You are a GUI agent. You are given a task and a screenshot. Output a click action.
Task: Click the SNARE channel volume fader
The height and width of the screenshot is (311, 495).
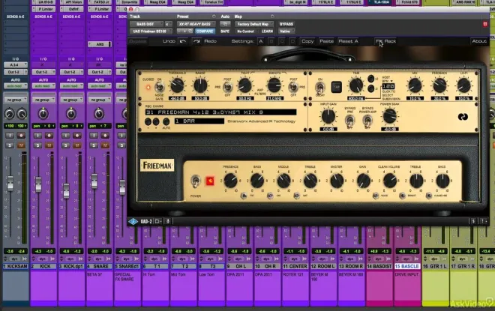94,181
